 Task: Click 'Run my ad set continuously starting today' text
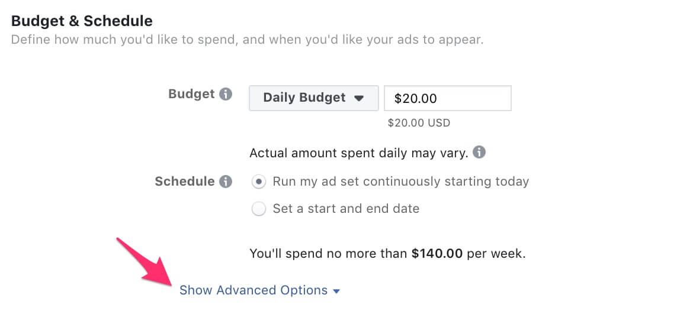click(401, 182)
